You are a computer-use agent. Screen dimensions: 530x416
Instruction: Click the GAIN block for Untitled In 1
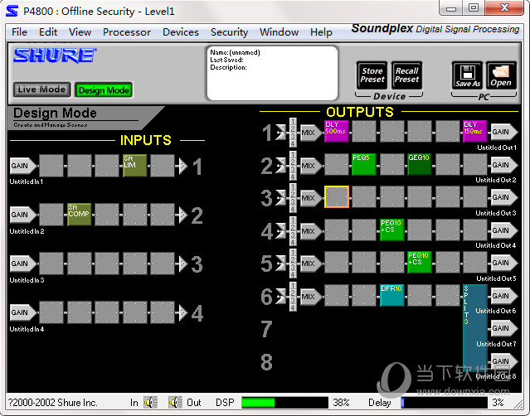click(x=22, y=166)
